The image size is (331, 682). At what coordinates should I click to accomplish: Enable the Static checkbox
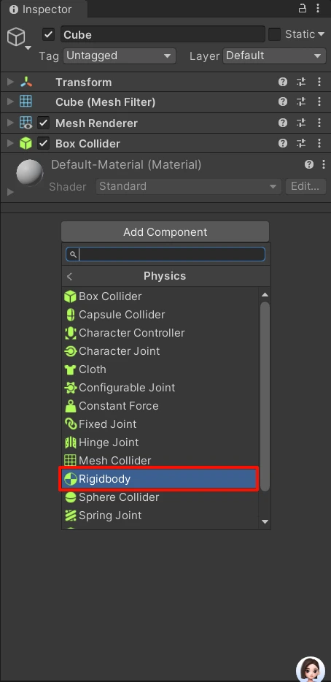coord(274,34)
